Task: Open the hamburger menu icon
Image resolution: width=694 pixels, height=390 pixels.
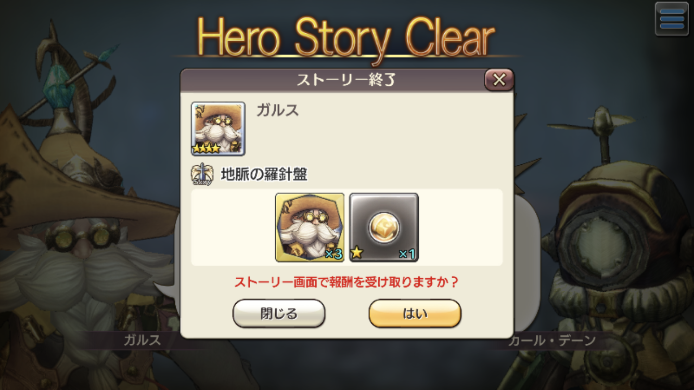Action: (671, 19)
